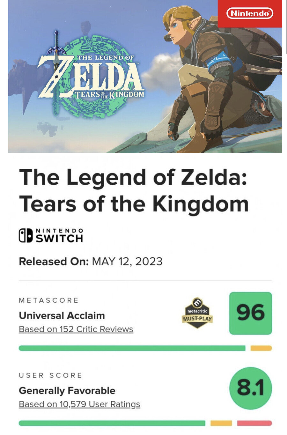This screenshot has width=287, height=435.
Task: Click the green 8.1 user score circle
Action: click(x=251, y=388)
